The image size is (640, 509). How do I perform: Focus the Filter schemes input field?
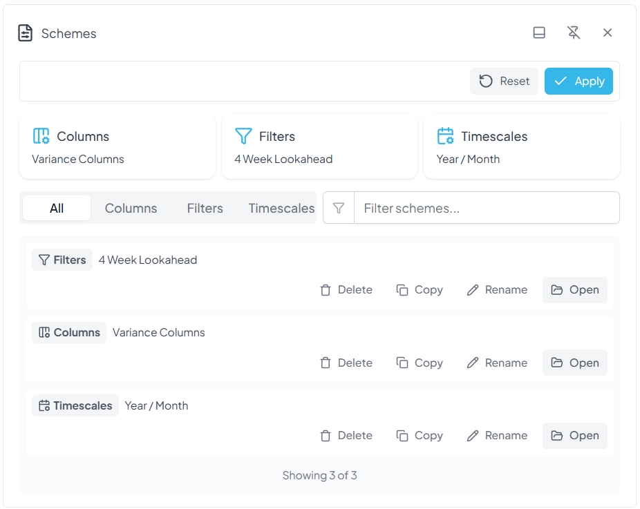click(x=487, y=208)
